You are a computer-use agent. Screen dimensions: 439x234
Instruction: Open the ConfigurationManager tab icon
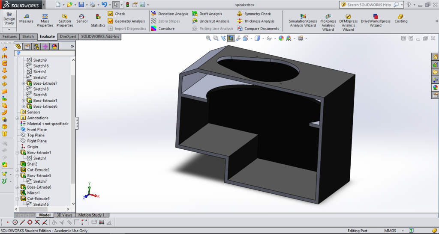point(36,46)
